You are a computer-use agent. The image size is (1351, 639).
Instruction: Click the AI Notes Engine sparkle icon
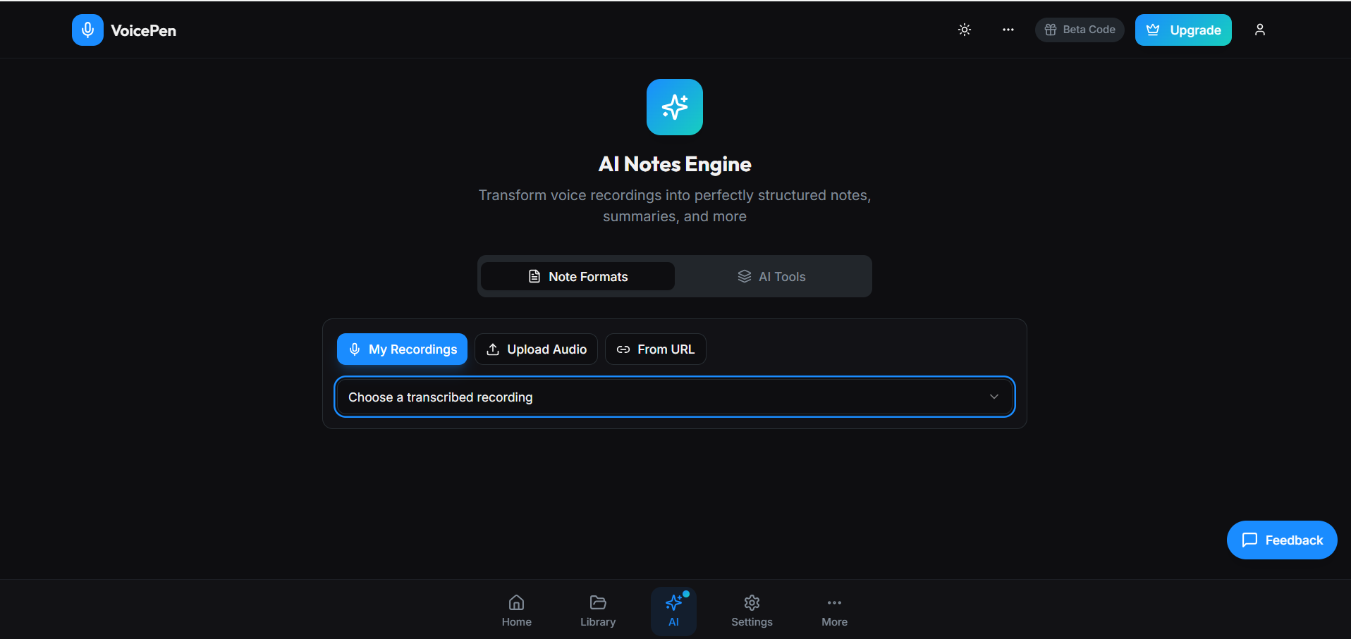[675, 107]
